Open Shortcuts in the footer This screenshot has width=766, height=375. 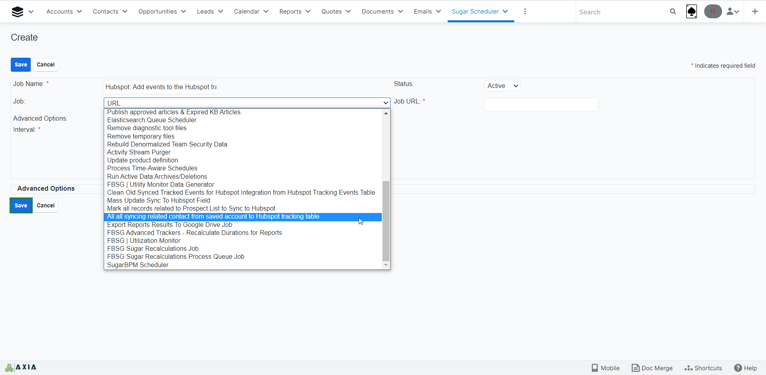pyautogui.click(x=703, y=368)
